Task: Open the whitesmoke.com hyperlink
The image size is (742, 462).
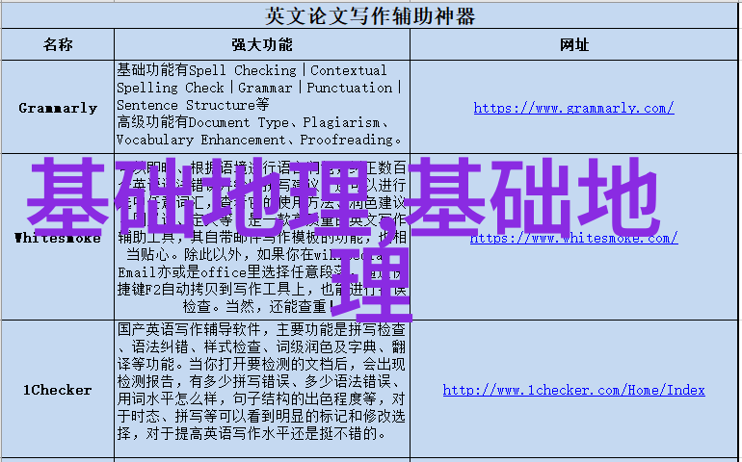Action: pyautogui.click(x=573, y=238)
